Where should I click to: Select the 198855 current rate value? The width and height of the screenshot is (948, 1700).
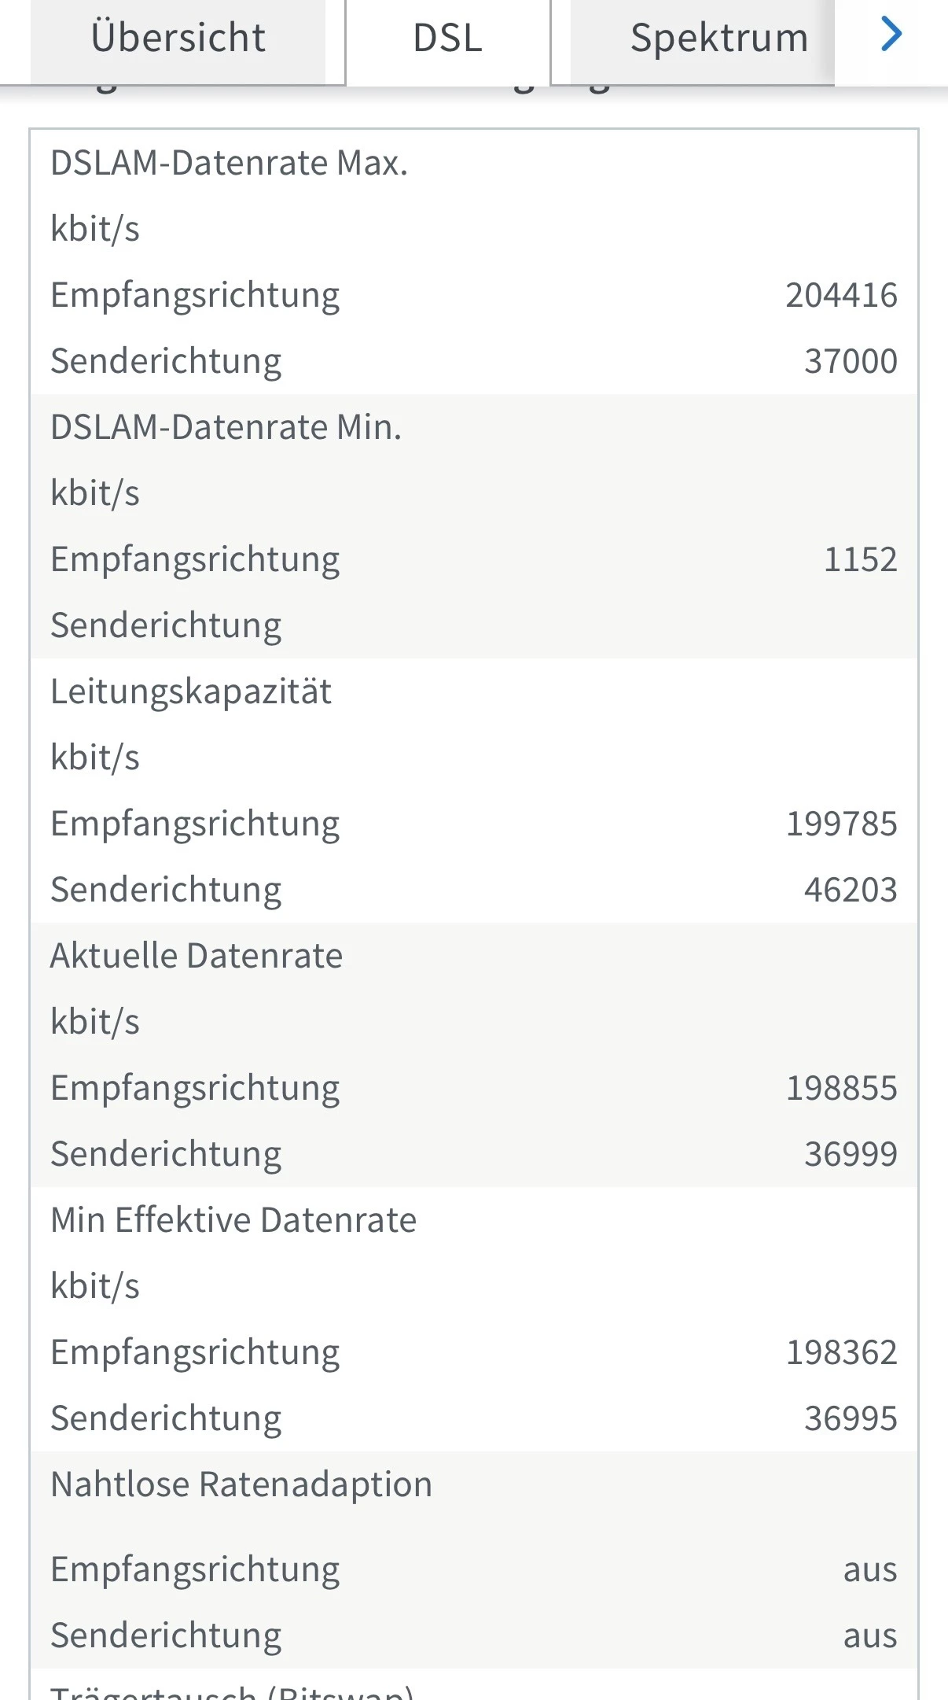[x=841, y=1088]
